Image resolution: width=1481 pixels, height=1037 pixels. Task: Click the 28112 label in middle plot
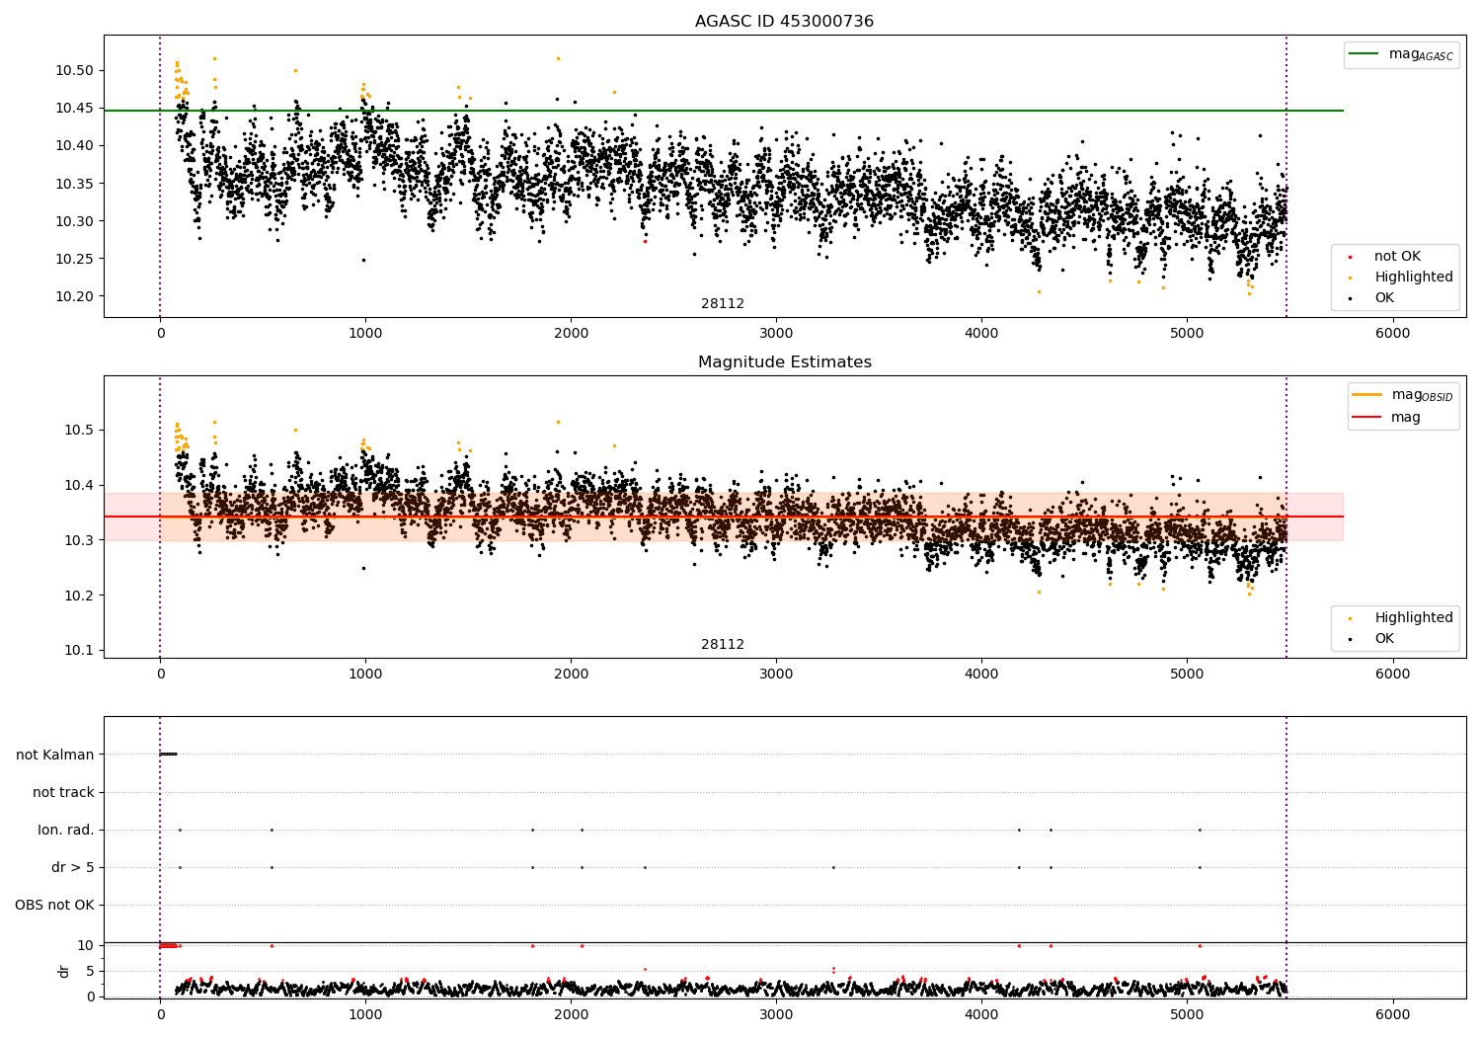(x=723, y=645)
